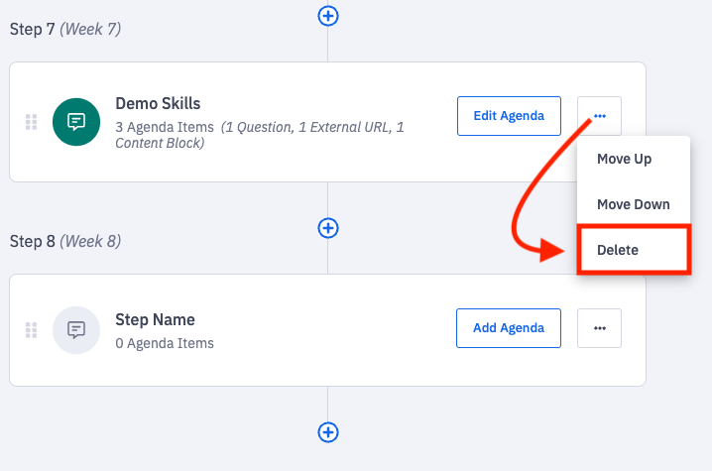Open the three-dot menu for Step Name
The image size is (712, 471).
point(599,328)
